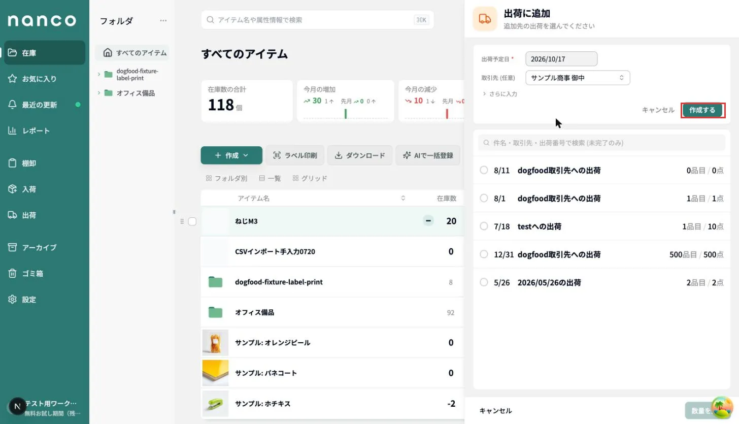Click the サンプル: ホチキス stapler thumbnail
The image size is (739, 424).
coord(215,404)
